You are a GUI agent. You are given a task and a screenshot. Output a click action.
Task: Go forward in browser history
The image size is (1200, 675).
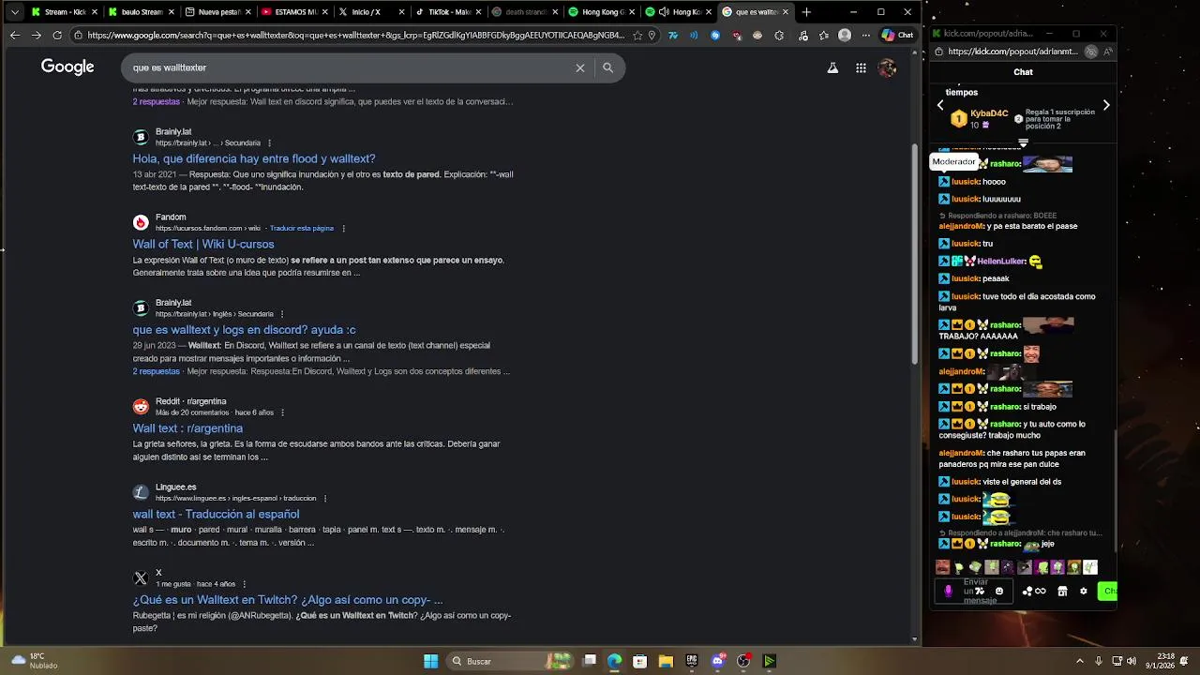(x=36, y=36)
